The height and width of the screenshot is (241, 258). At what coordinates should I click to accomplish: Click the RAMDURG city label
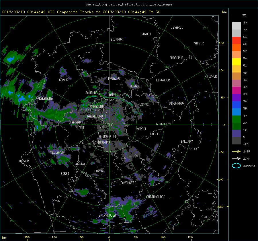point(91,93)
